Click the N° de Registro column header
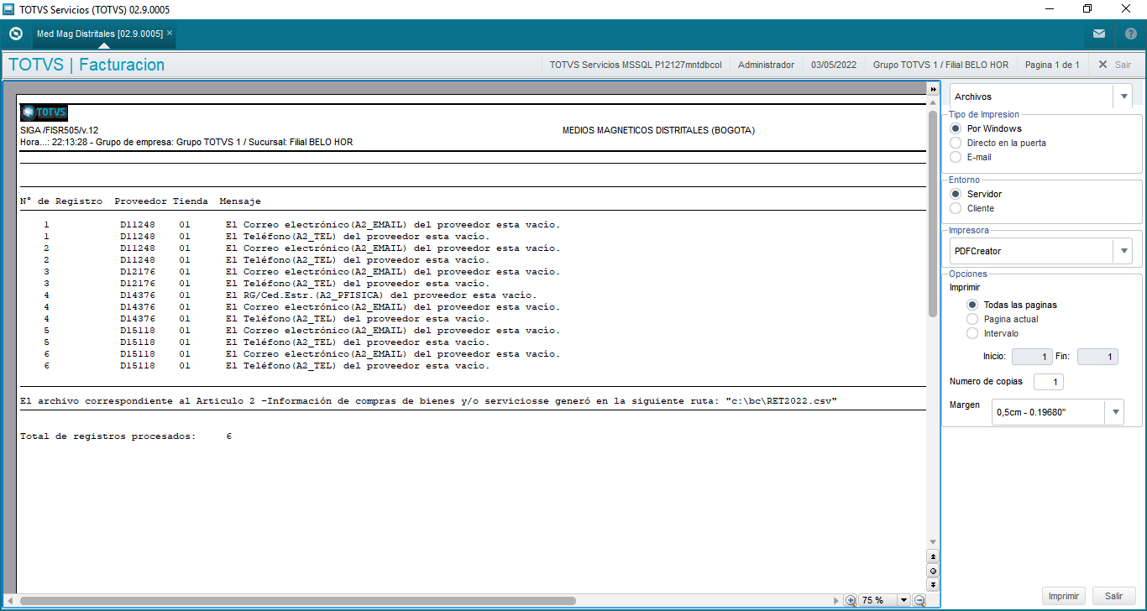 [x=61, y=201]
